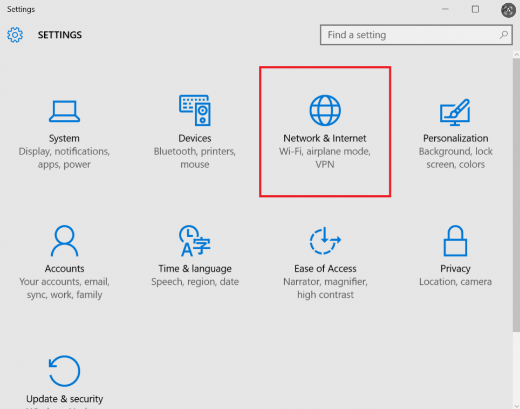Click the Devices category label

point(195,138)
